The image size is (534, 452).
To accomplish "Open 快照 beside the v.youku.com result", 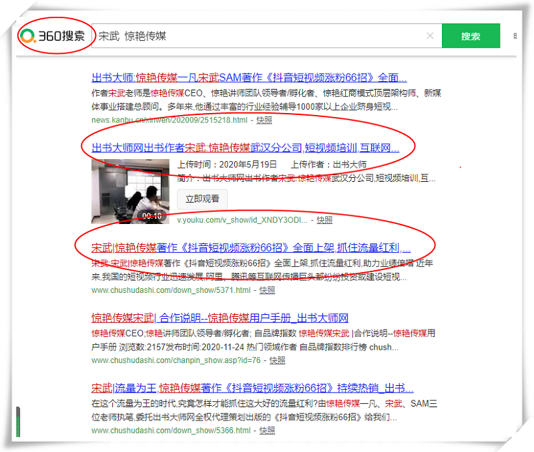I will [324, 219].
